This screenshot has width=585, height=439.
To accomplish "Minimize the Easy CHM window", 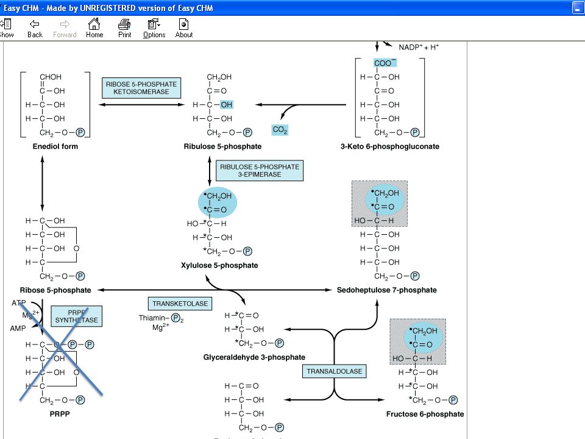I will (x=578, y=8).
